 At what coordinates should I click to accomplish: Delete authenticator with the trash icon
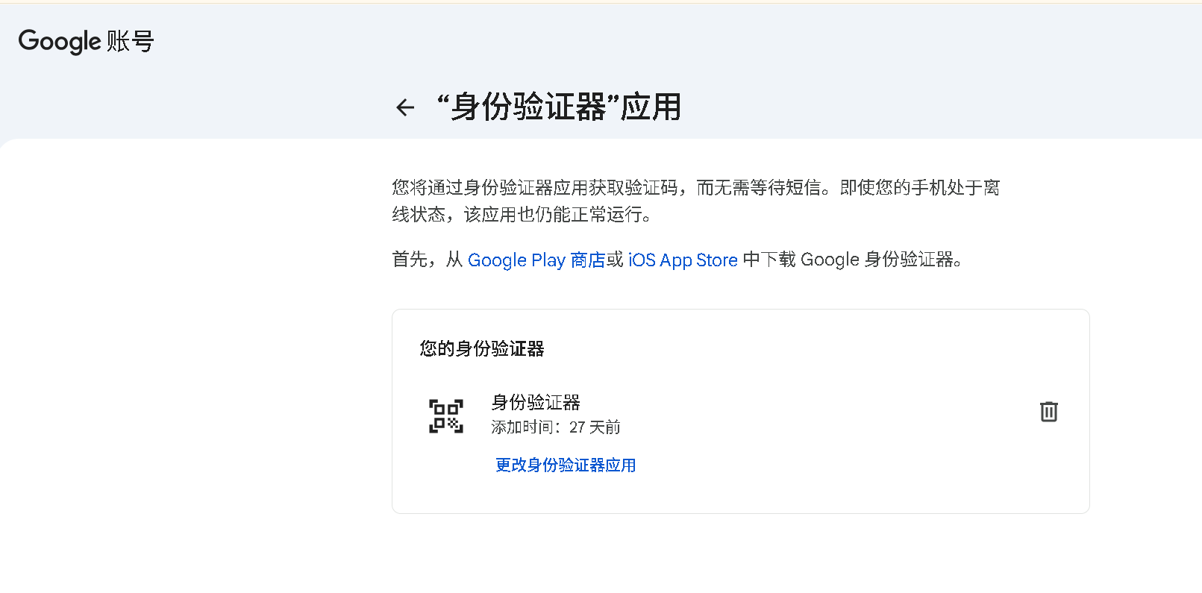click(1048, 412)
